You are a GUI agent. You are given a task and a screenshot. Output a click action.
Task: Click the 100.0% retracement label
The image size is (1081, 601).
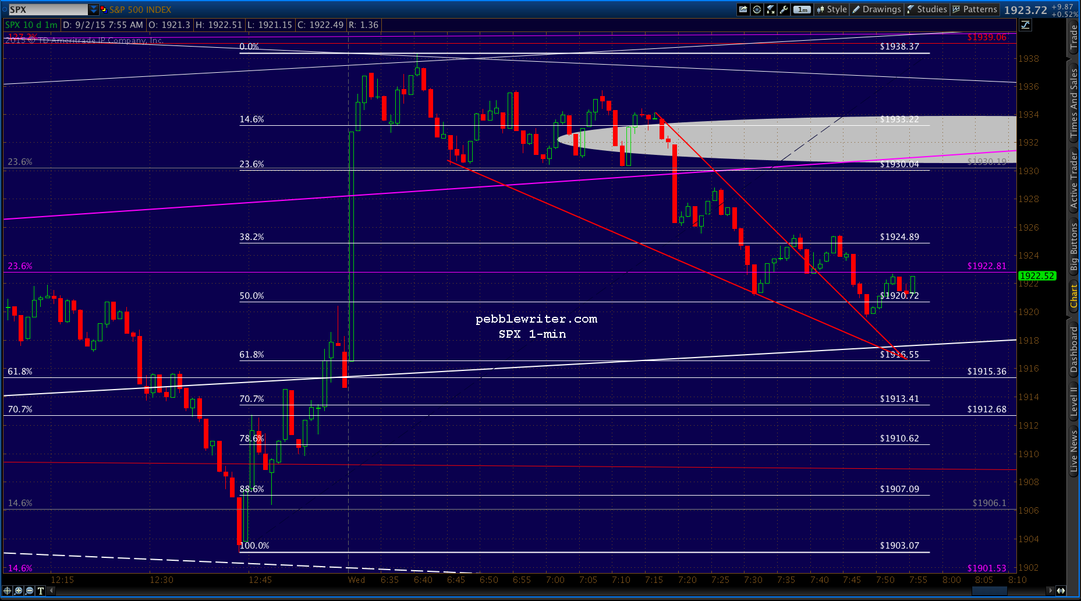(254, 546)
